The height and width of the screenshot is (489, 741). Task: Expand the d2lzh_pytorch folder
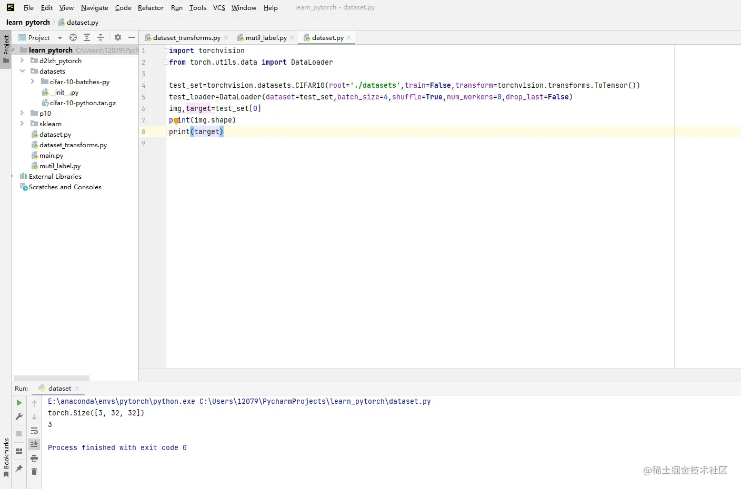click(22, 60)
